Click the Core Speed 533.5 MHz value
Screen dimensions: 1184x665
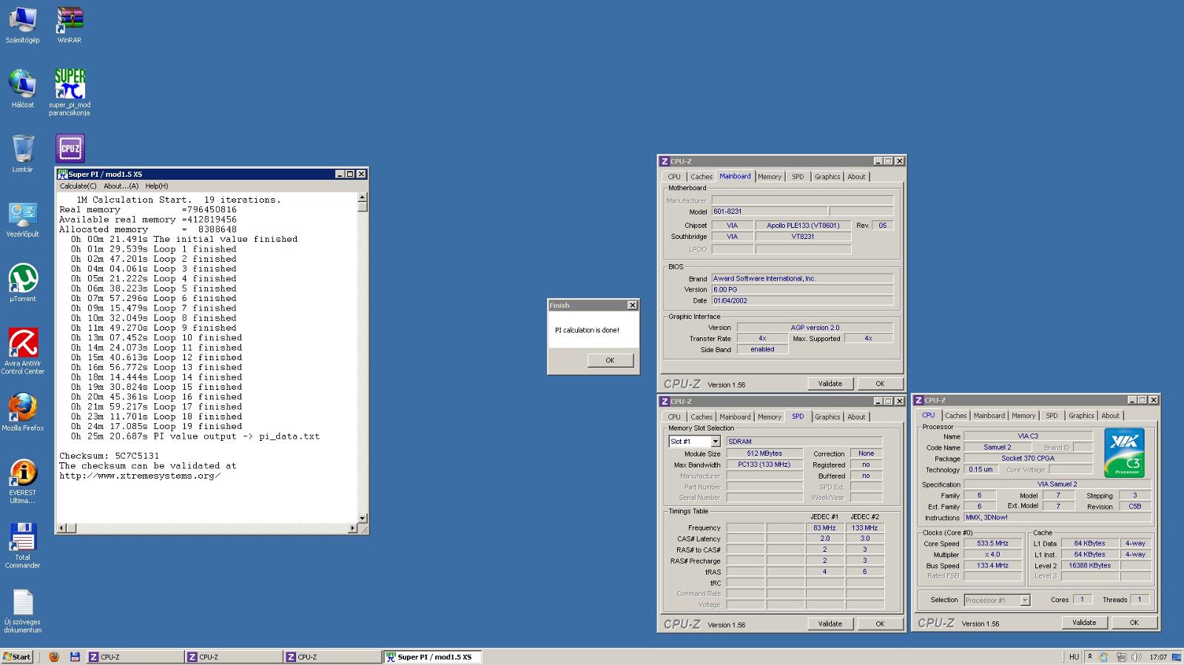992,544
